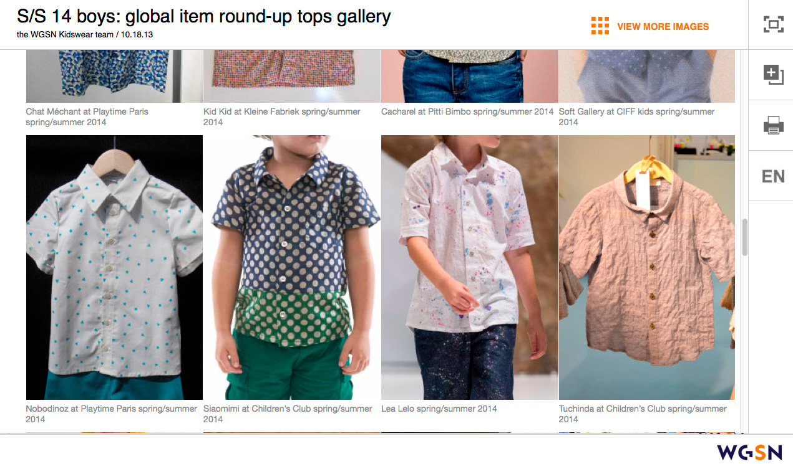
Task: Open Kid Kid checkered shirt image
Action: tap(292, 76)
